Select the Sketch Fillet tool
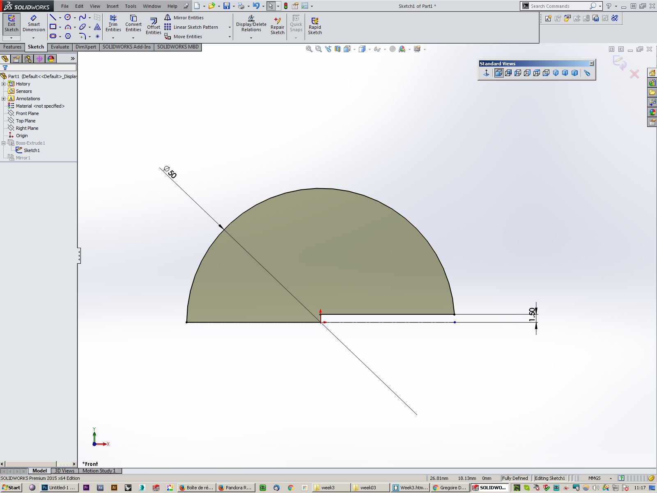Viewport: 657px width, 493px height. click(x=83, y=36)
